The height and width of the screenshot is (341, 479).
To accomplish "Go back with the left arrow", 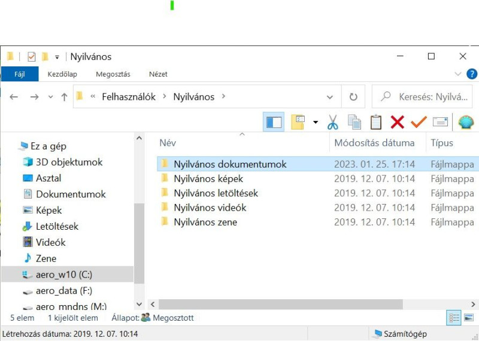I will (14, 97).
